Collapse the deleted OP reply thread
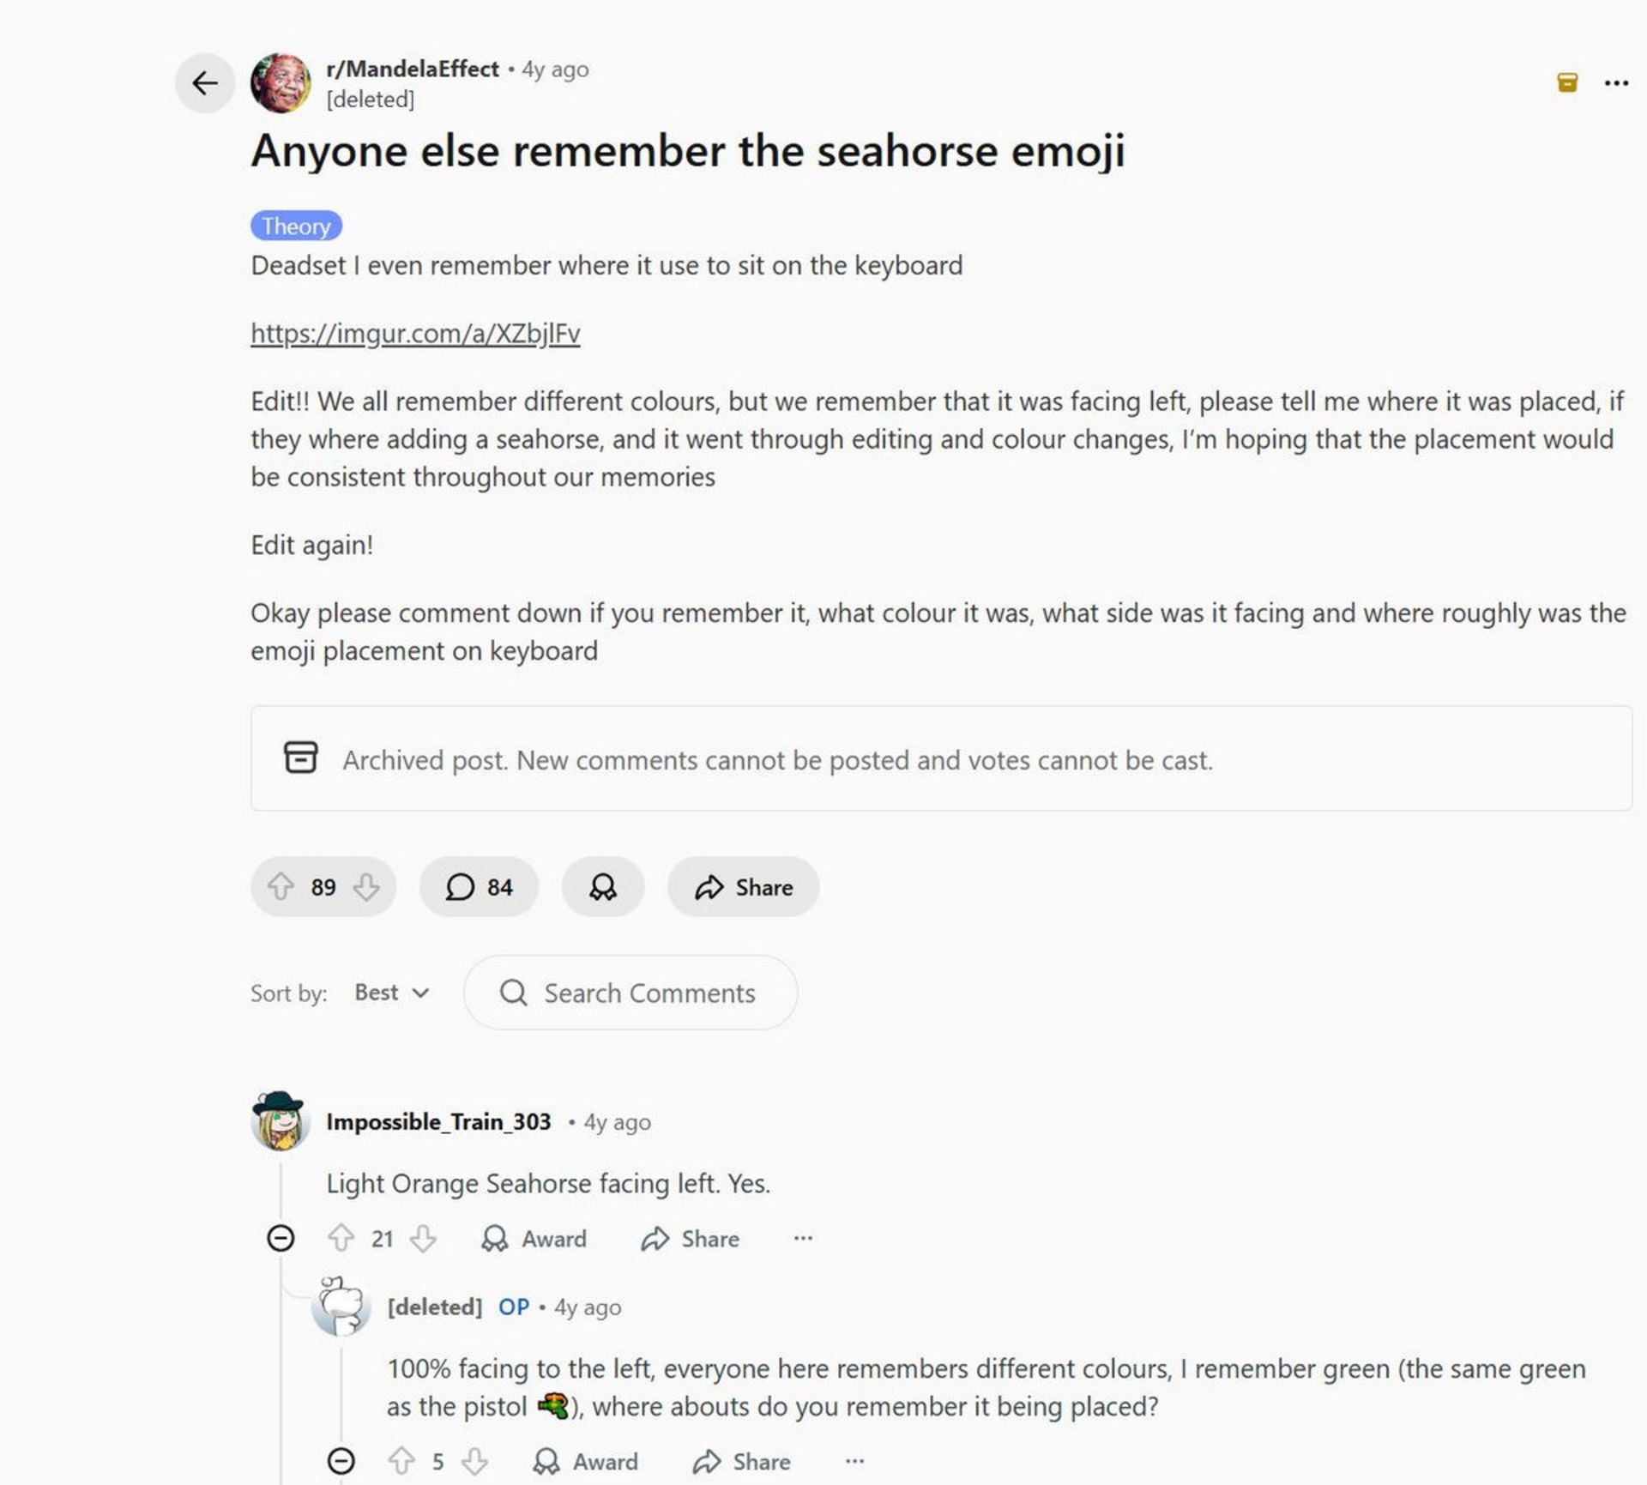 341,1461
